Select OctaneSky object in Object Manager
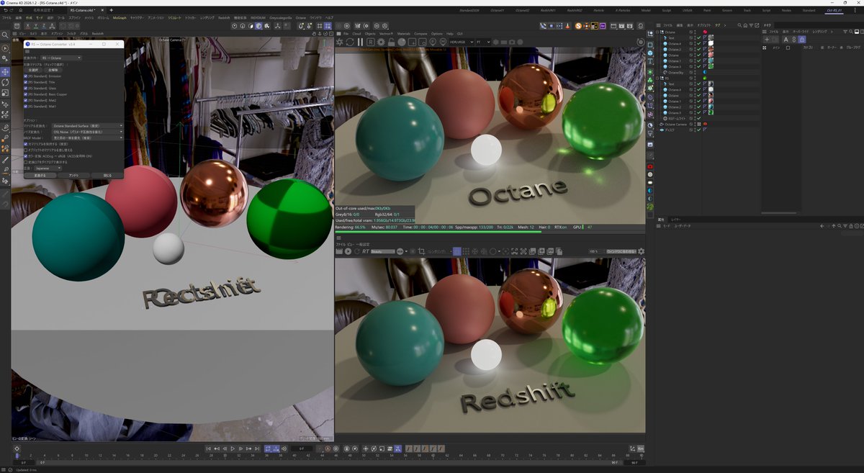Viewport: 864px width, 473px height. pyautogui.click(x=676, y=73)
